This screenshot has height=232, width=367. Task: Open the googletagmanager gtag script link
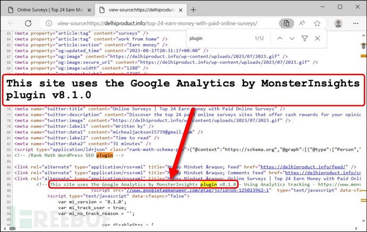click(197, 190)
